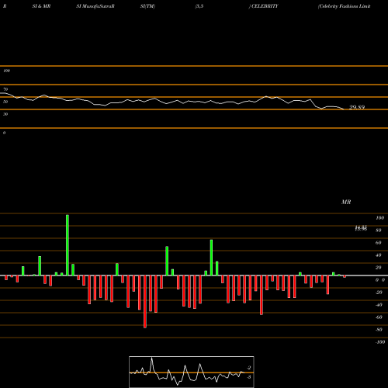Screen dimensions: 388x388
Task: Click the RSI axis label '0'
Action: coord(4,133)
